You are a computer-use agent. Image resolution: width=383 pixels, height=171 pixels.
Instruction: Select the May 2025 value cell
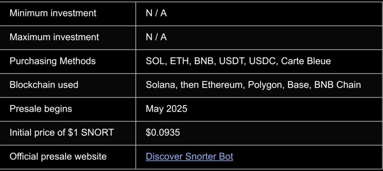pos(166,109)
